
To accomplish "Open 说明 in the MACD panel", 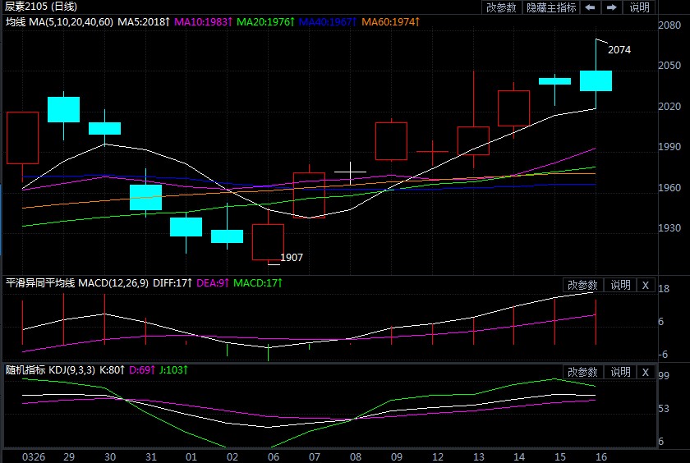I will 619,285.
